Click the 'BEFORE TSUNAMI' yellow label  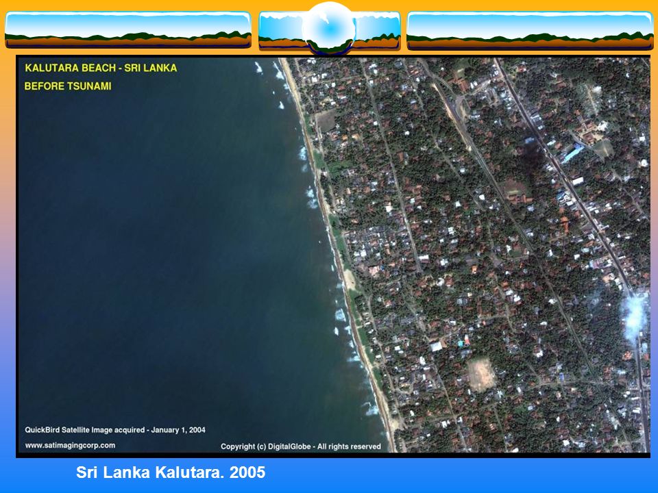click(68, 86)
